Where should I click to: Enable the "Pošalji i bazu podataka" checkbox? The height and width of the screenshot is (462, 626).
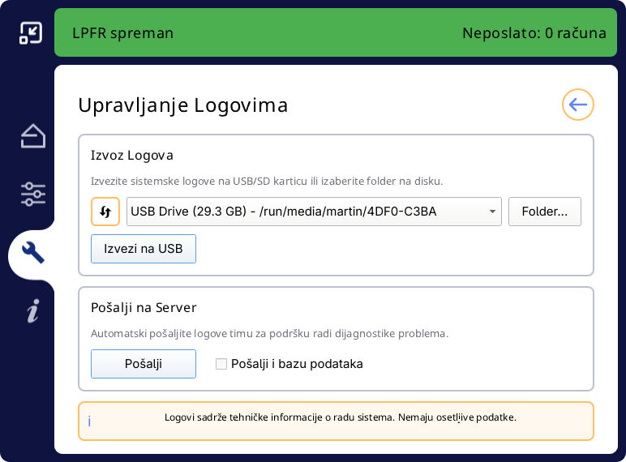pyautogui.click(x=221, y=364)
